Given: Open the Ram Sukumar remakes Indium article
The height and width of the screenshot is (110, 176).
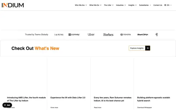Looking at the screenshot, I should point(112,99).
